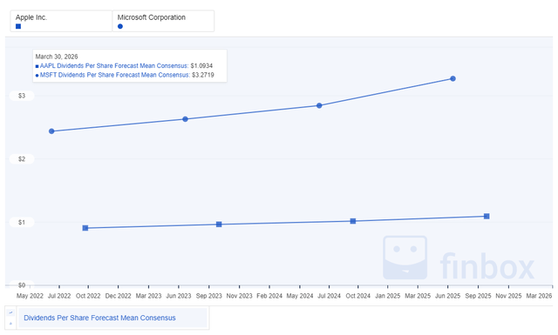Click the Jun 2025 x-axis label

click(x=447, y=296)
